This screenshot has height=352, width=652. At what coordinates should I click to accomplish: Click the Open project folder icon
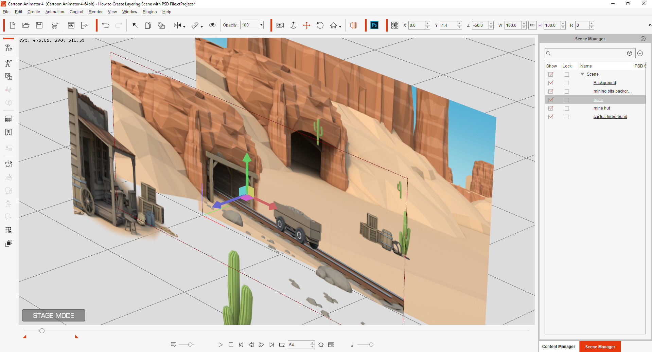click(26, 25)
